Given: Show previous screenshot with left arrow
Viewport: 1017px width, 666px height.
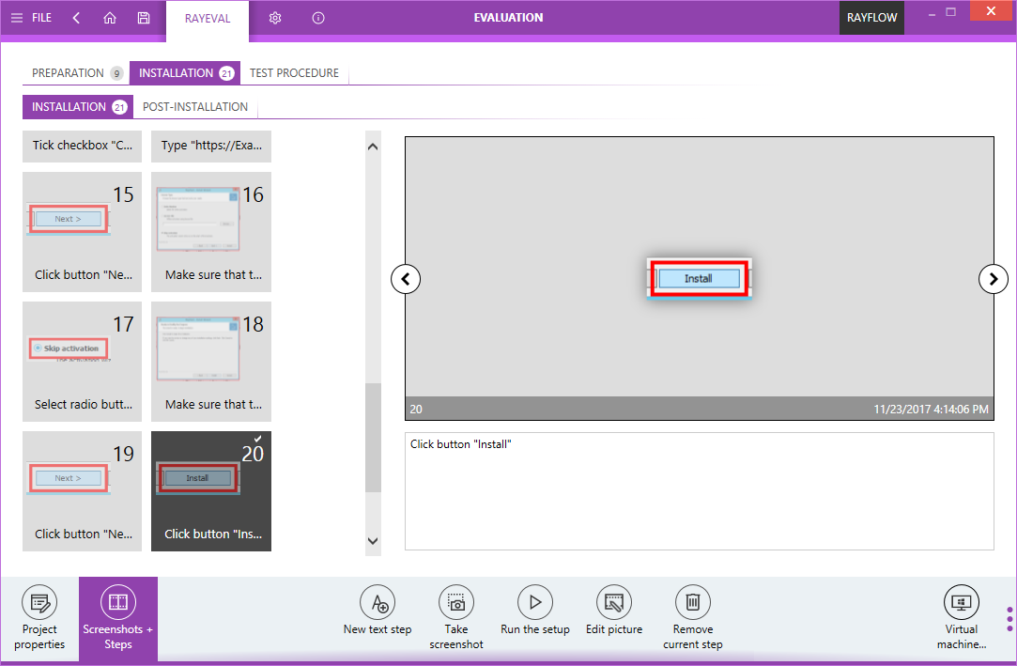Looking at the screenshot, I should [x=406, y=279].
